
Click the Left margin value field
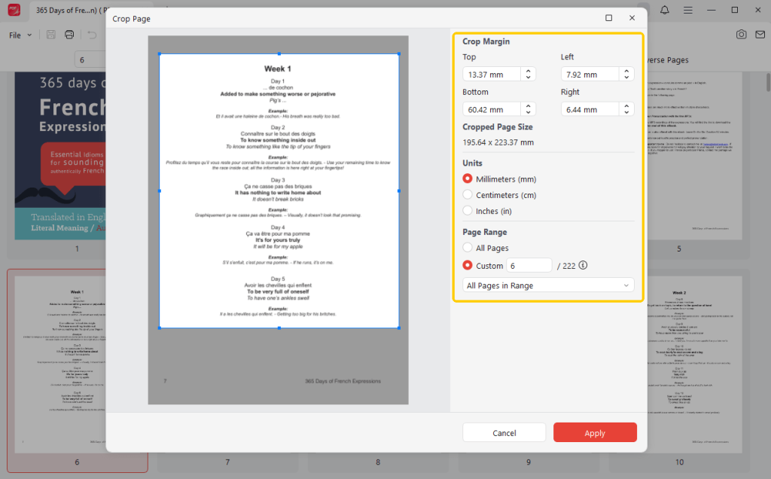590,75
